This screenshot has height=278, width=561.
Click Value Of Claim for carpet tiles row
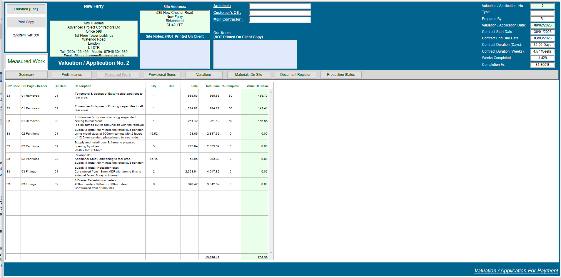(x=255, y=108)
